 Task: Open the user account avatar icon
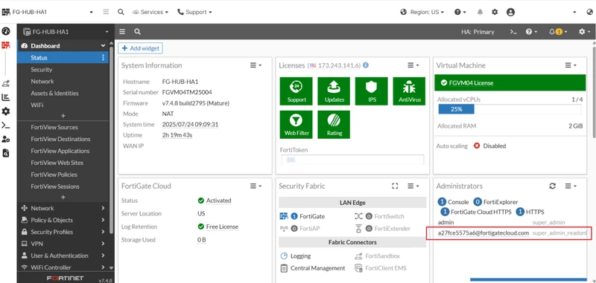click(510, 12)
